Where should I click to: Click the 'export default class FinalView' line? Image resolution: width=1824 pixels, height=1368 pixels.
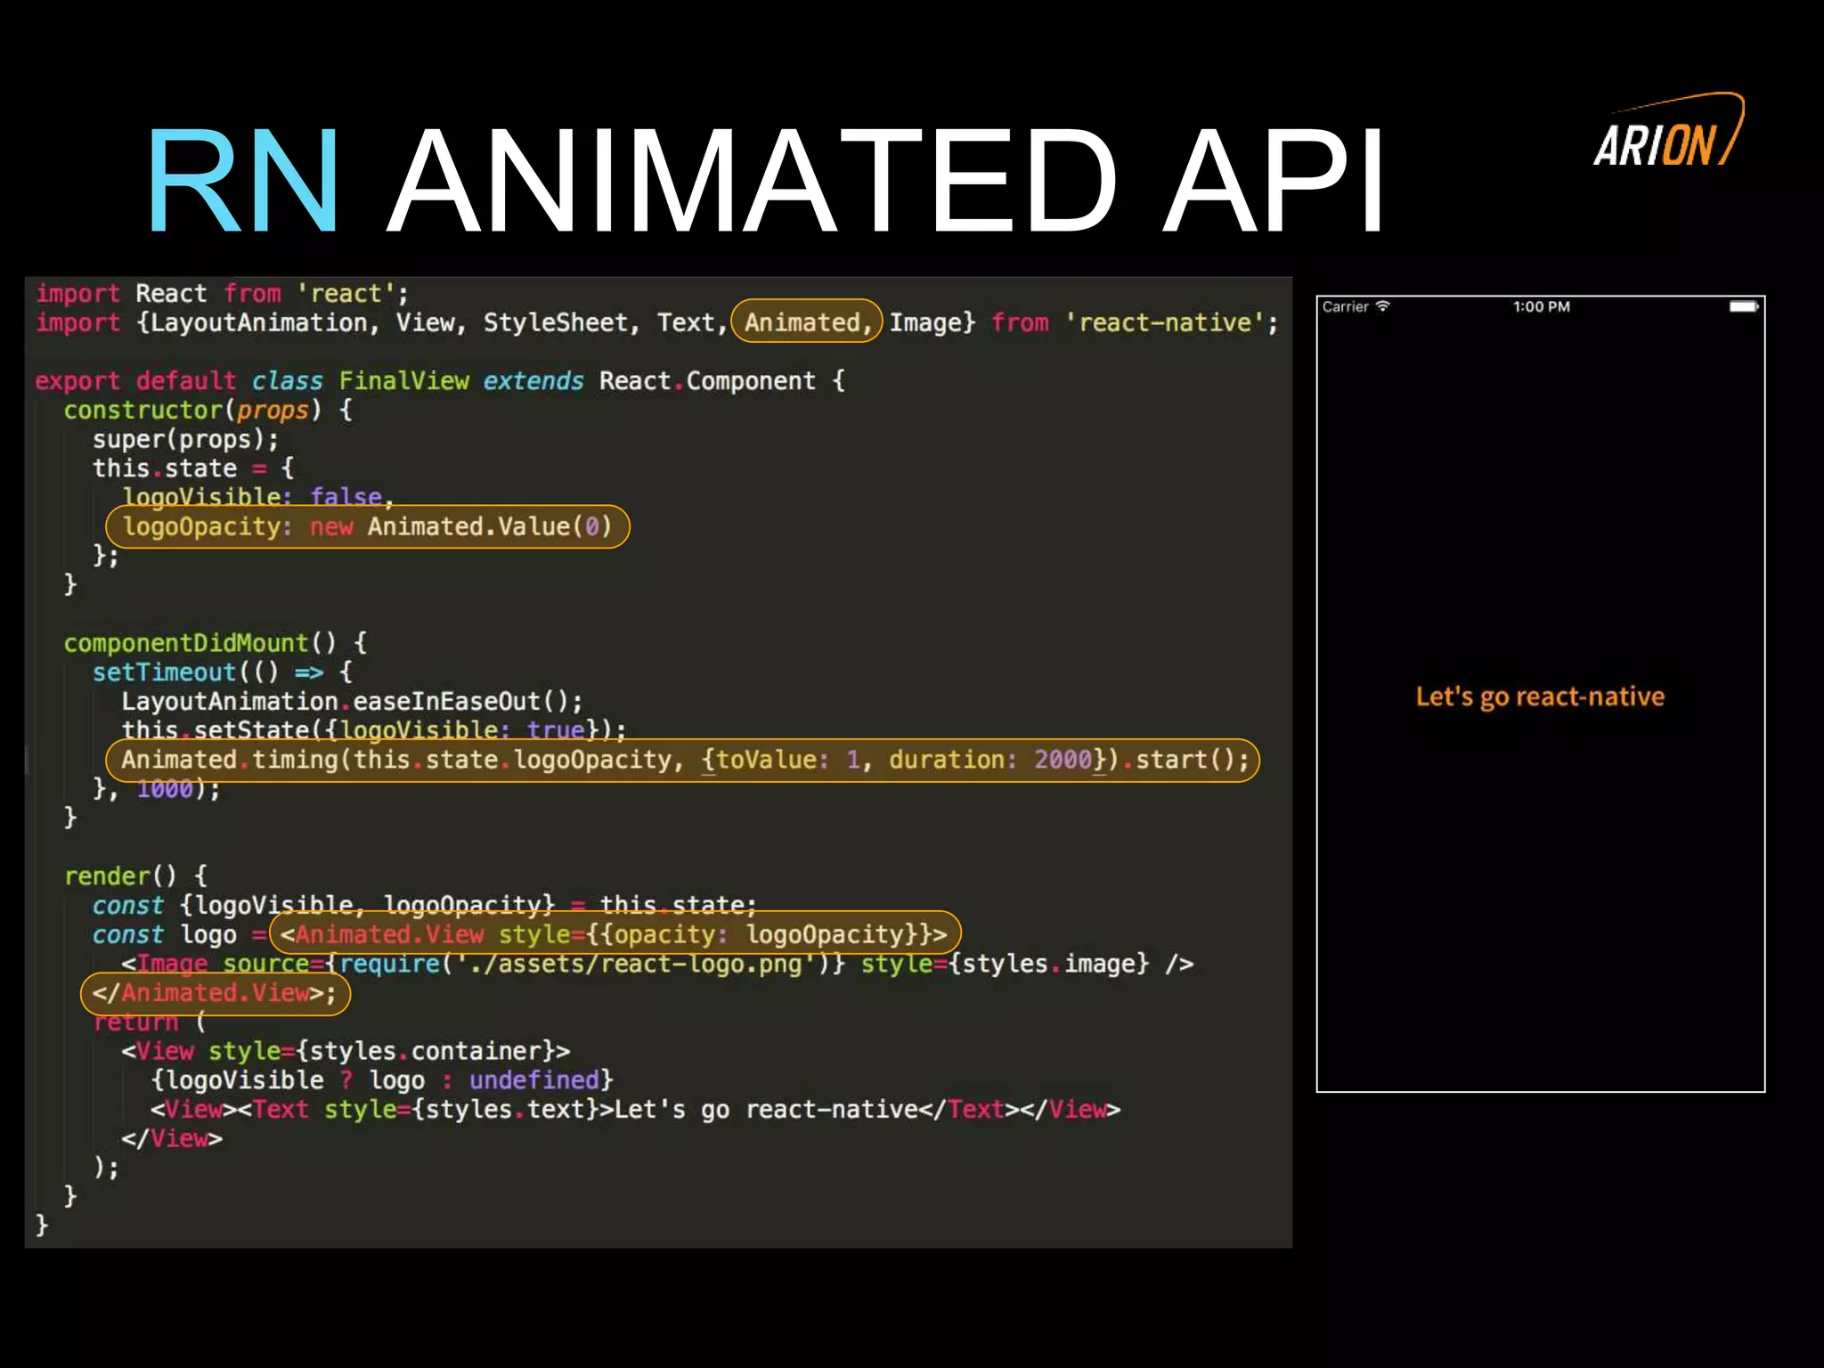pos(440,381)
